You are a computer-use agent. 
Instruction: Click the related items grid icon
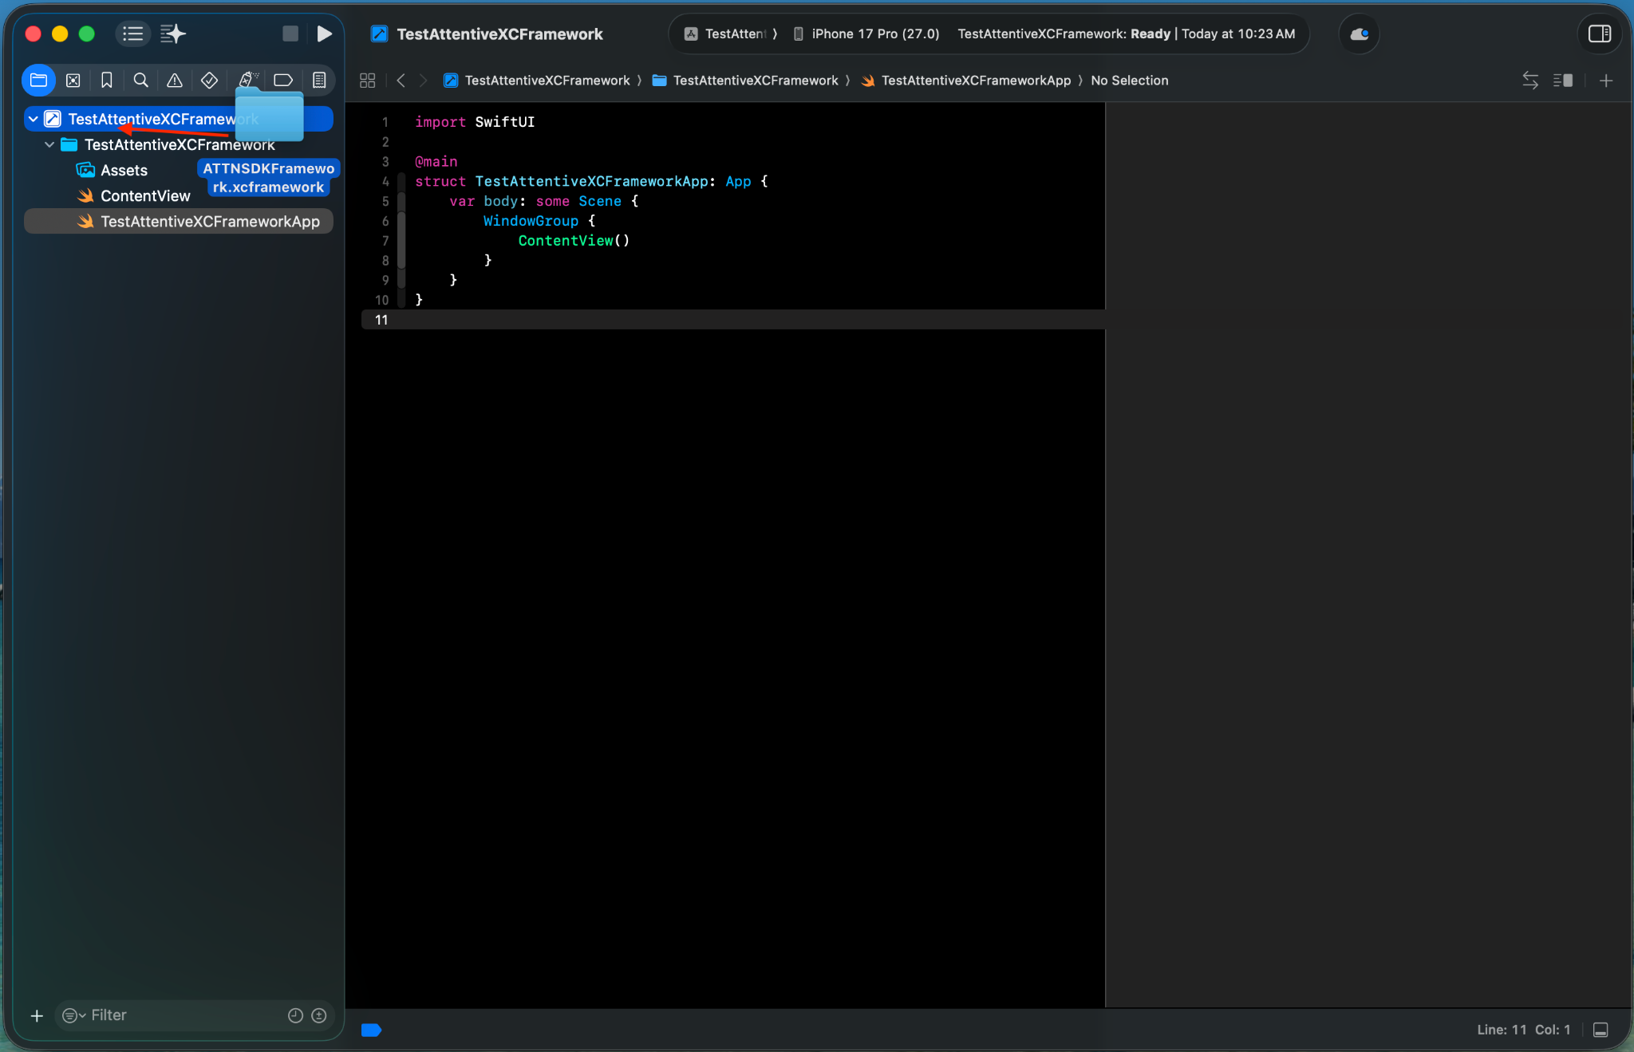tap(367, 81)
